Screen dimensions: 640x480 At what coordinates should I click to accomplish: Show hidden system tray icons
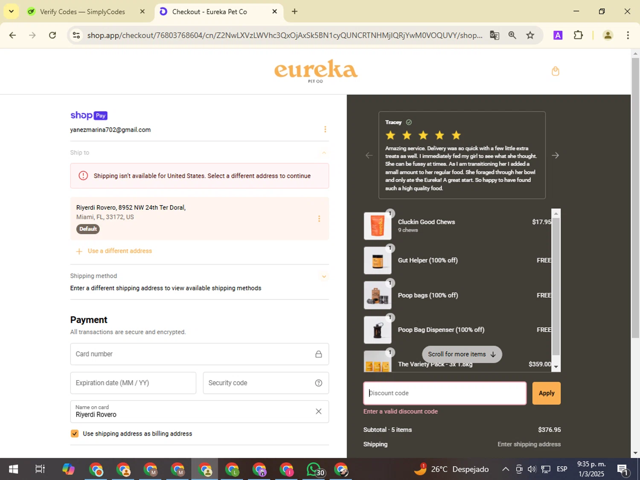point(506,469)
